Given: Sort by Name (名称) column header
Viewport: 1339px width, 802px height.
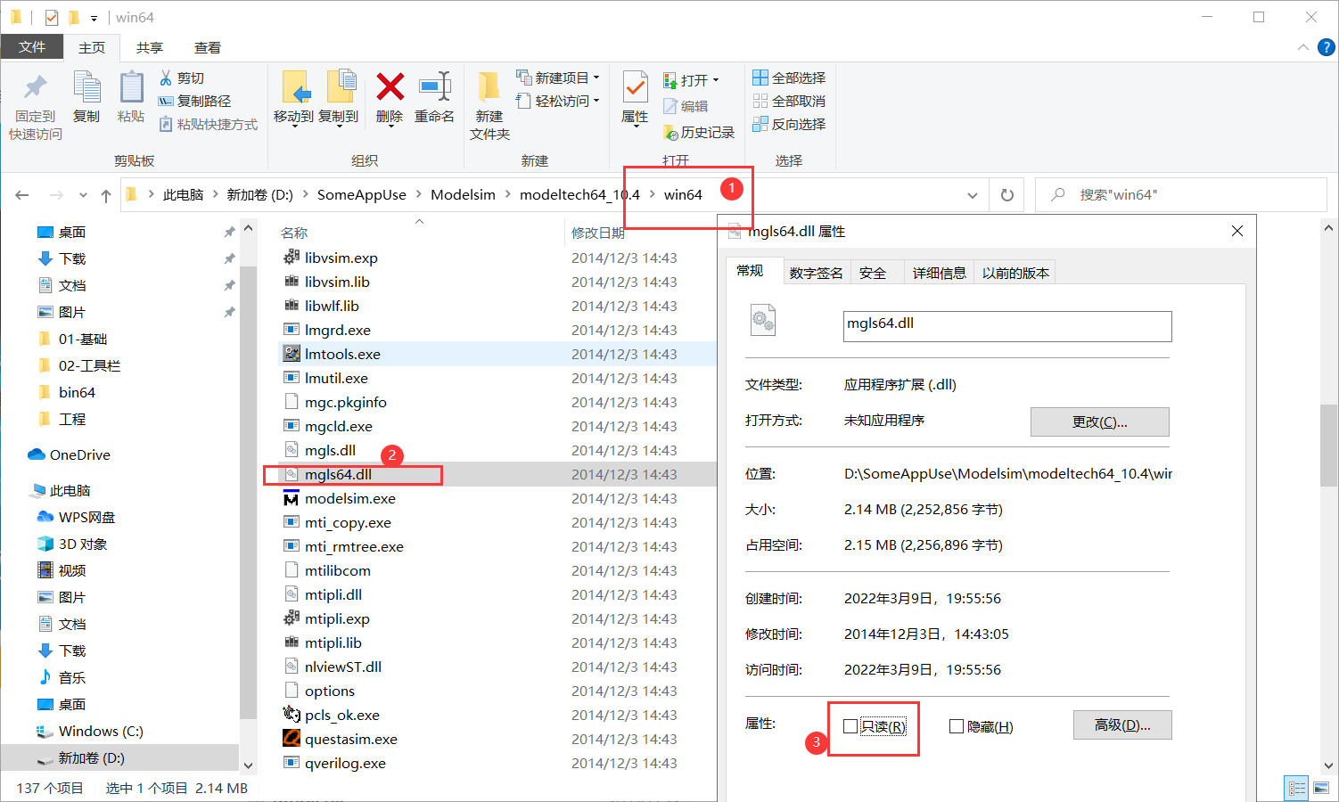Looking at the screenshot, I should (x=294, y=233).
